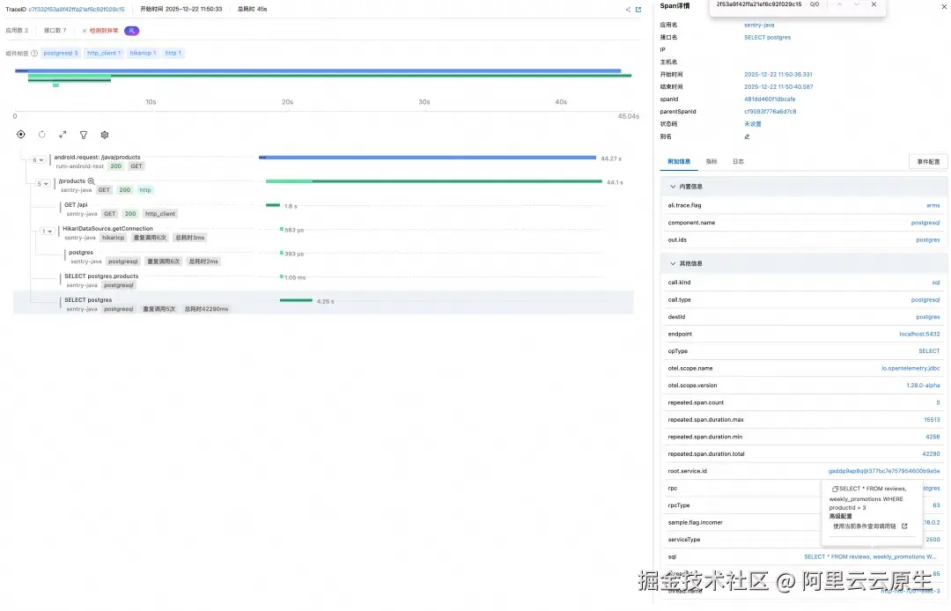This screenshot has width=951, height=611.
Task: Click the 1.8 s GET /api bar
Action: pyautogui.click(x=273, y=205)
